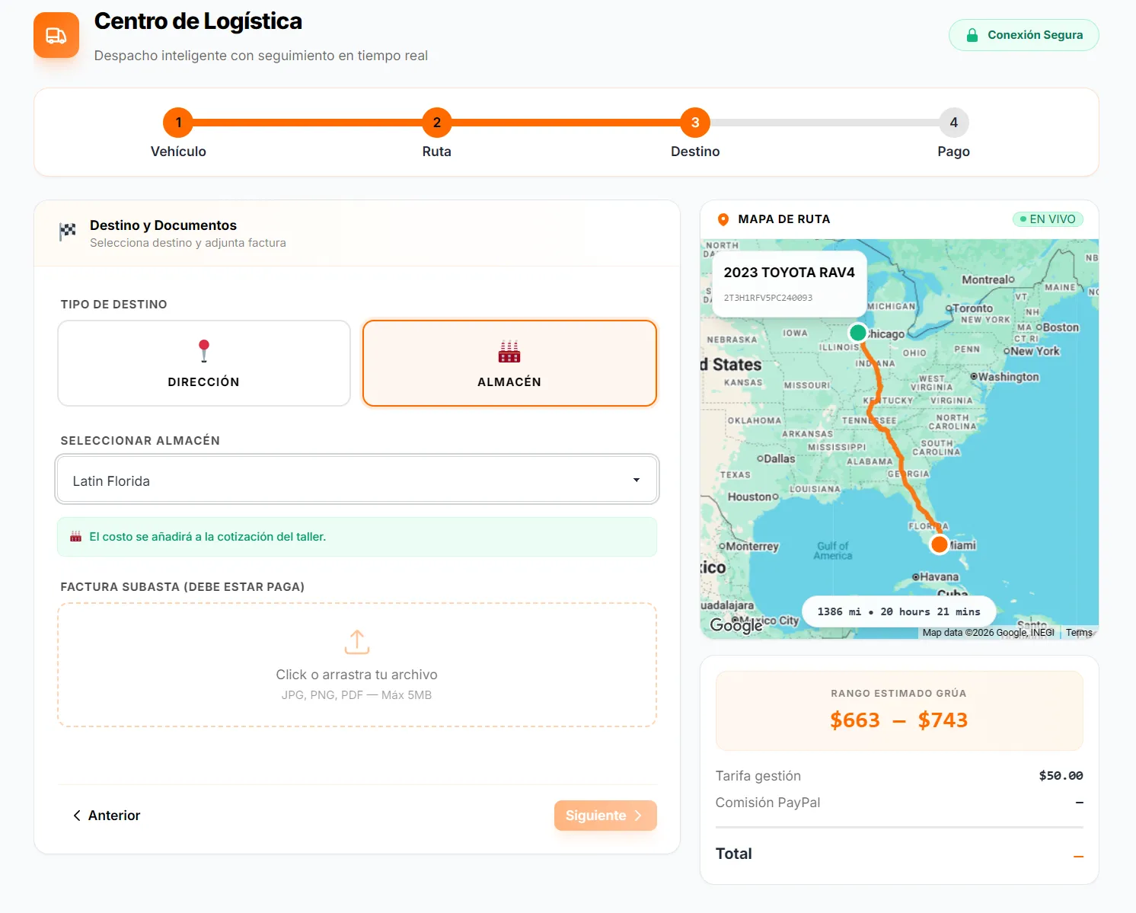This screenshot has width=1136, height=913.
Task: Jump to step 4 Pago
Action: [x=953, y=123]
